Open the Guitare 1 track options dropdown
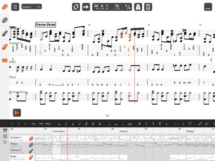Screen dimensions: 215x161 coord(31,7)
